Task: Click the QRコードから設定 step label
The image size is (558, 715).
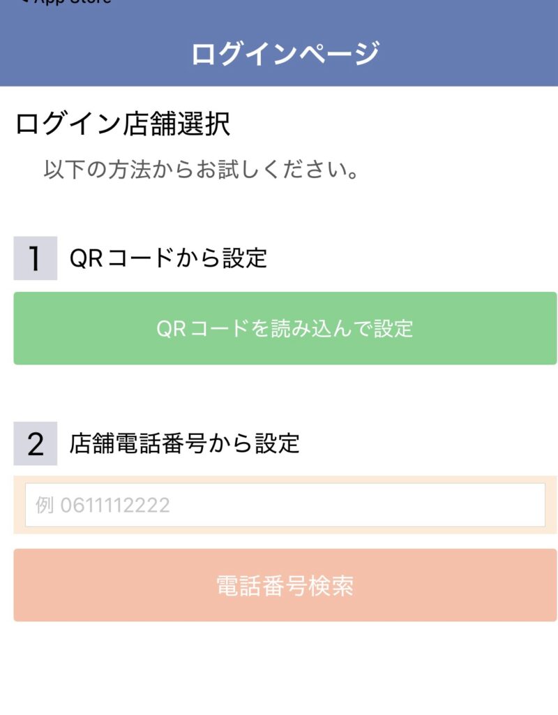Action: coord(168,258)
